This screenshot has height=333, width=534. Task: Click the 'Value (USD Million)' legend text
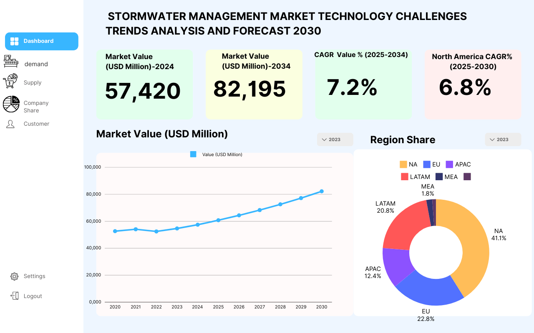222,154
